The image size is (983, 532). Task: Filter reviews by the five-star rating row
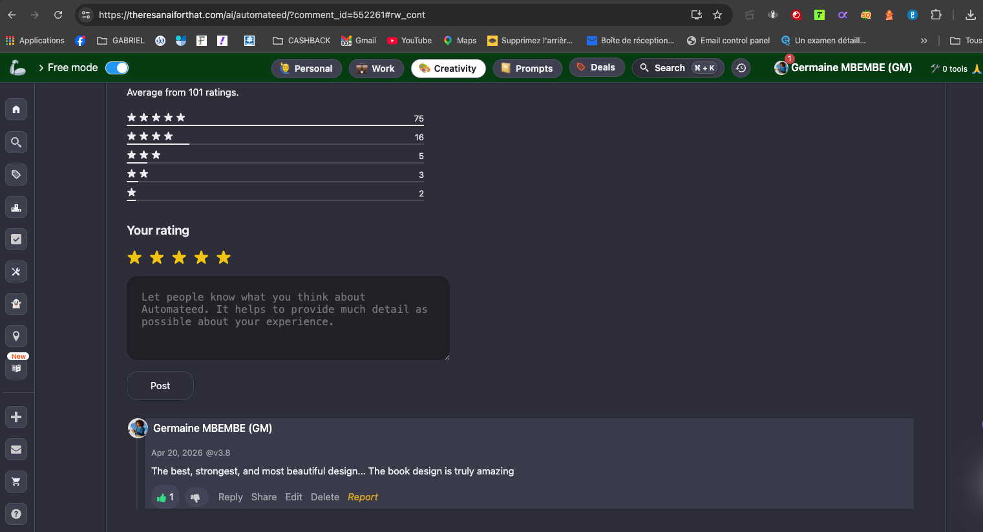point(275,118)
